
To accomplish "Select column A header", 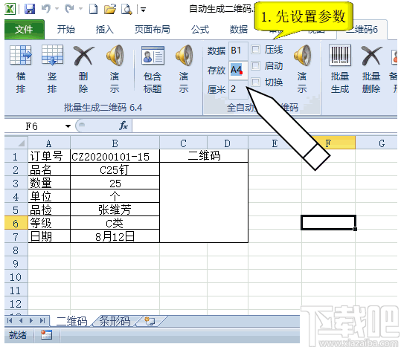I will pyautogui.click(x=49, y=143).
